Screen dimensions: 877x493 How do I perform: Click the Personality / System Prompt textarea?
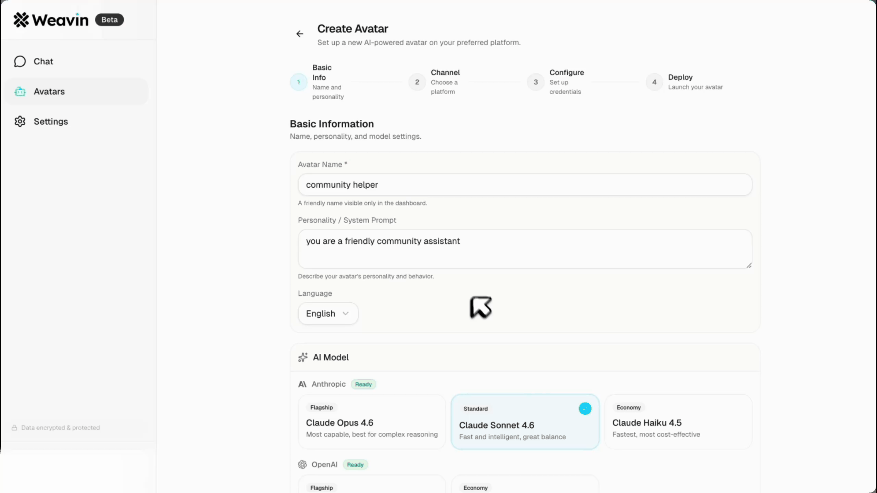pyautogui.click(x=525, y=249)
